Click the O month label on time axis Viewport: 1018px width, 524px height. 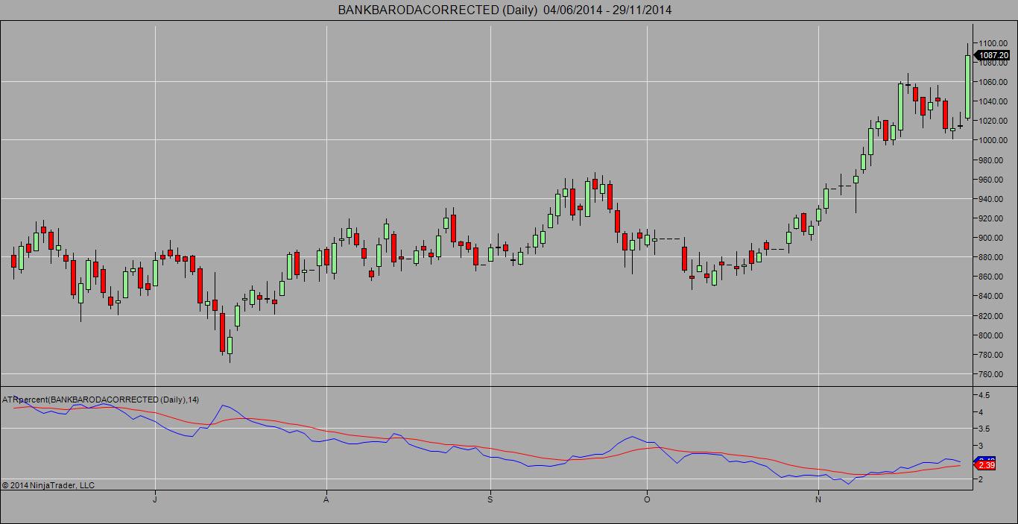[x=647, y=499]
